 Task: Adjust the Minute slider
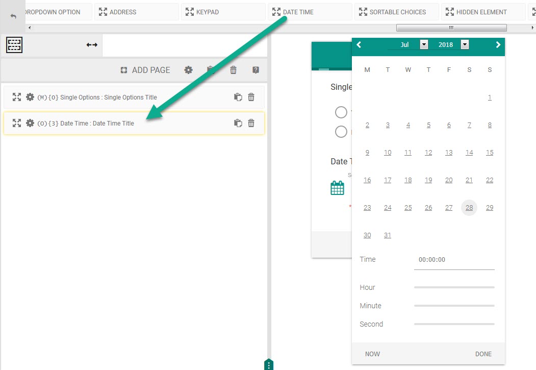454,306
